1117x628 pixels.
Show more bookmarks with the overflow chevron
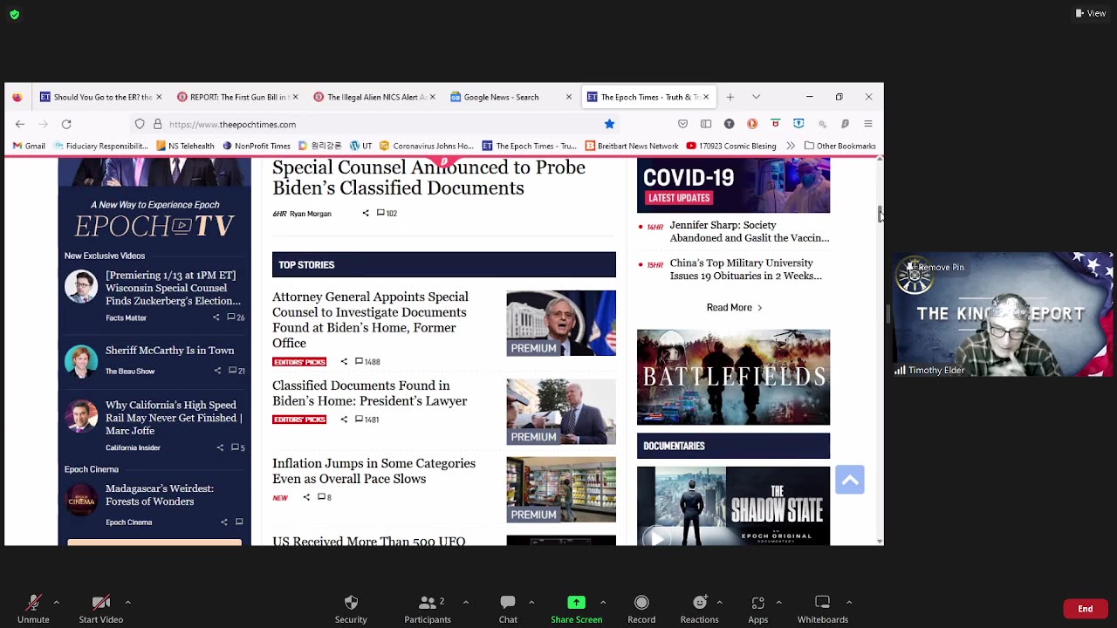click(791, 146)
